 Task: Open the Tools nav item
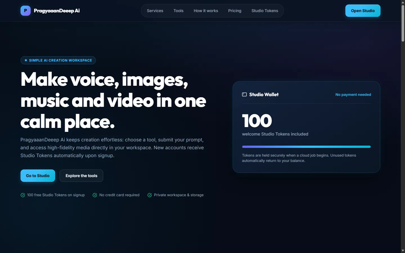coord(178,11)
